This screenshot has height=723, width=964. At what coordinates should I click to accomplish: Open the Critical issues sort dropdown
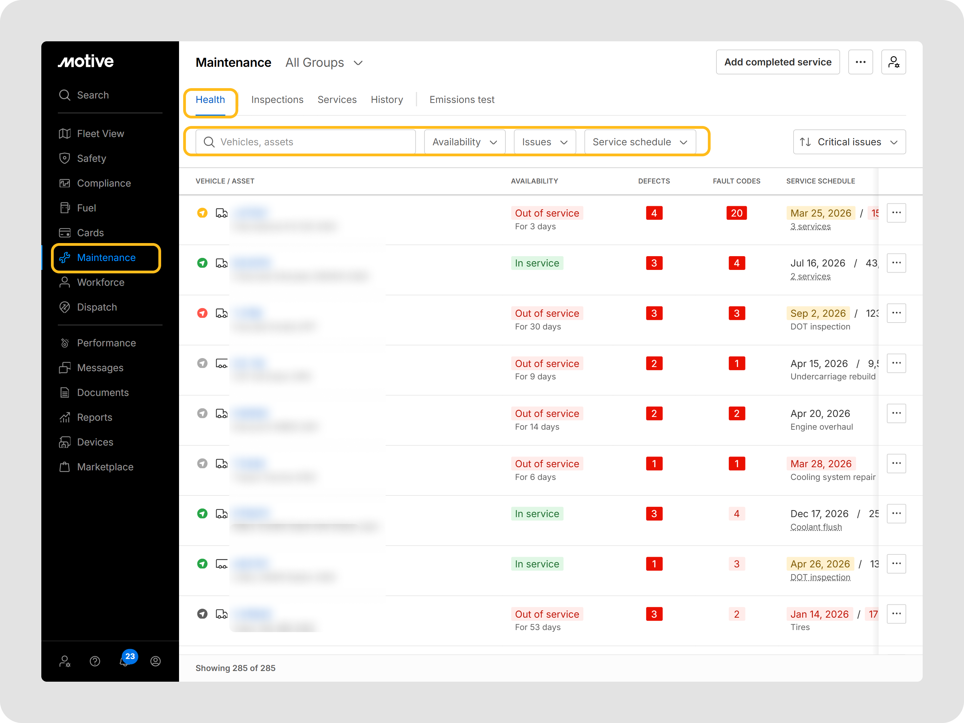click(849, 142)
